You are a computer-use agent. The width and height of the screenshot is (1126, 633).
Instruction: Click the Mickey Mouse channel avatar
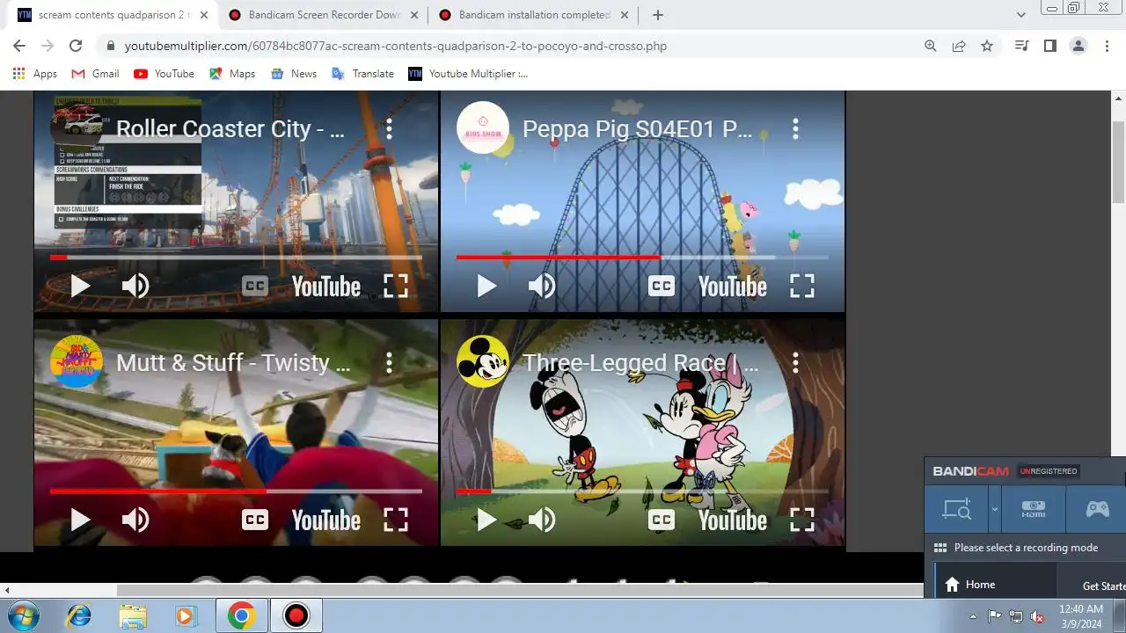(483, 361)
